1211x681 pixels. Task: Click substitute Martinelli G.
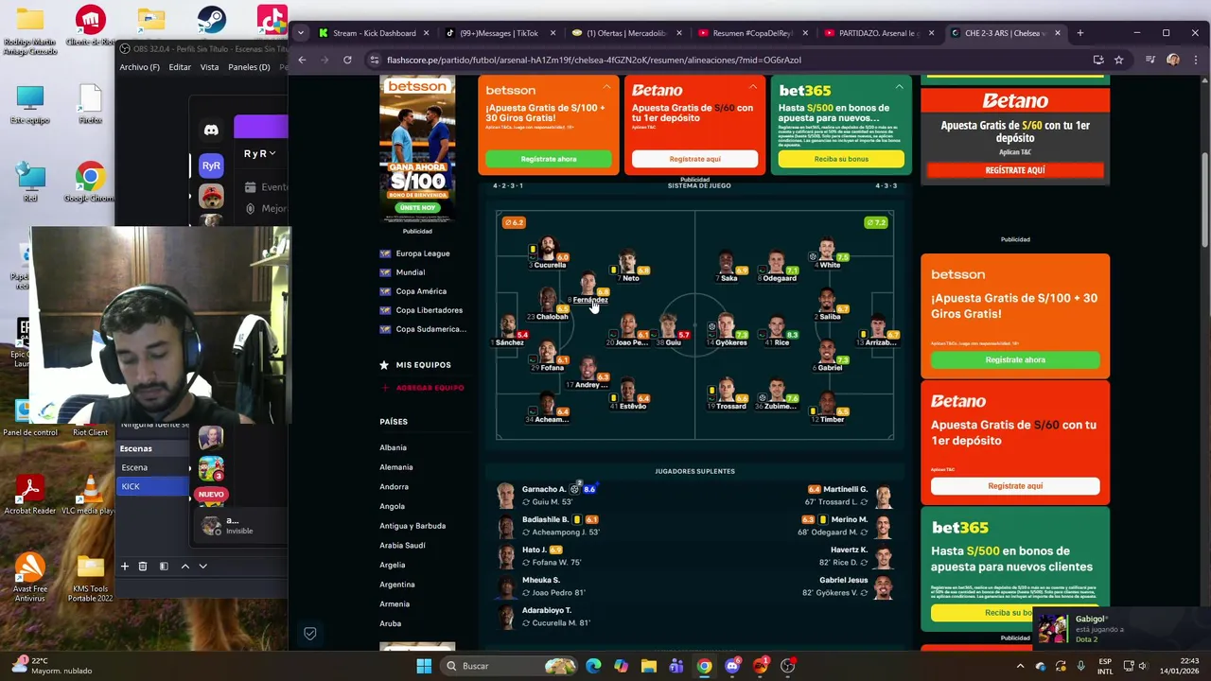pos(845,489)
